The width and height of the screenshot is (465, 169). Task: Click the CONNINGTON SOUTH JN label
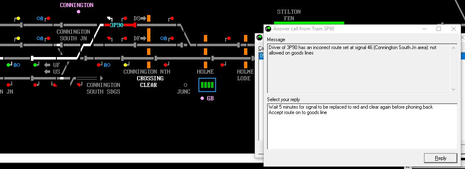(x=73, y=35)
